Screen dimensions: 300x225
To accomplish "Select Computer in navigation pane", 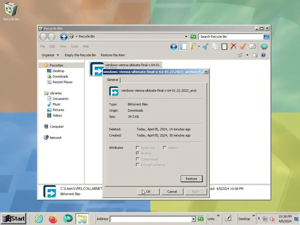I will tap(57, 127).
